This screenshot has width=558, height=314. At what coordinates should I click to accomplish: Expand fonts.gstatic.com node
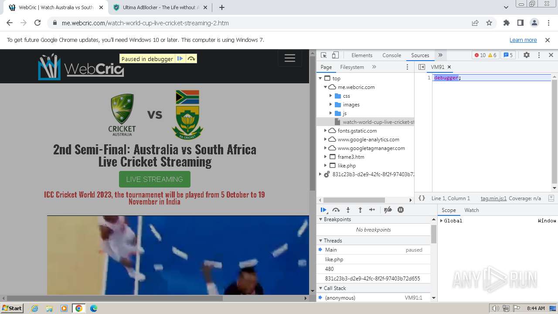[x=325, y=131]
